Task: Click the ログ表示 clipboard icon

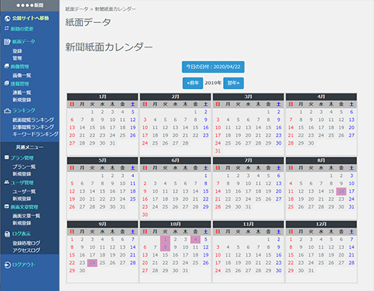Action: [x=8, y=234]
